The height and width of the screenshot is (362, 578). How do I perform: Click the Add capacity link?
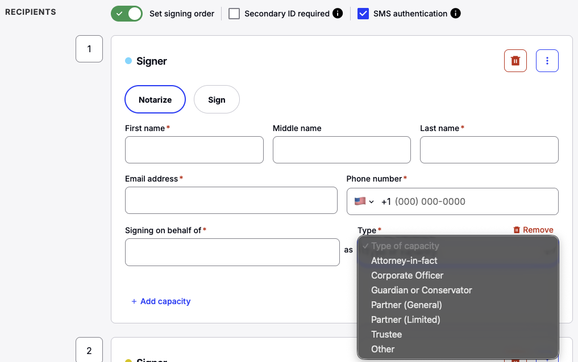click(161, 301)
